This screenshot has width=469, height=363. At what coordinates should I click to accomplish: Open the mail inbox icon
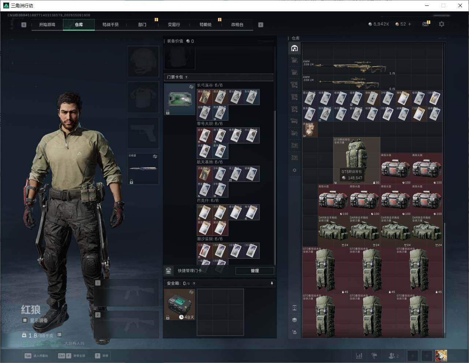coord(425,24)
